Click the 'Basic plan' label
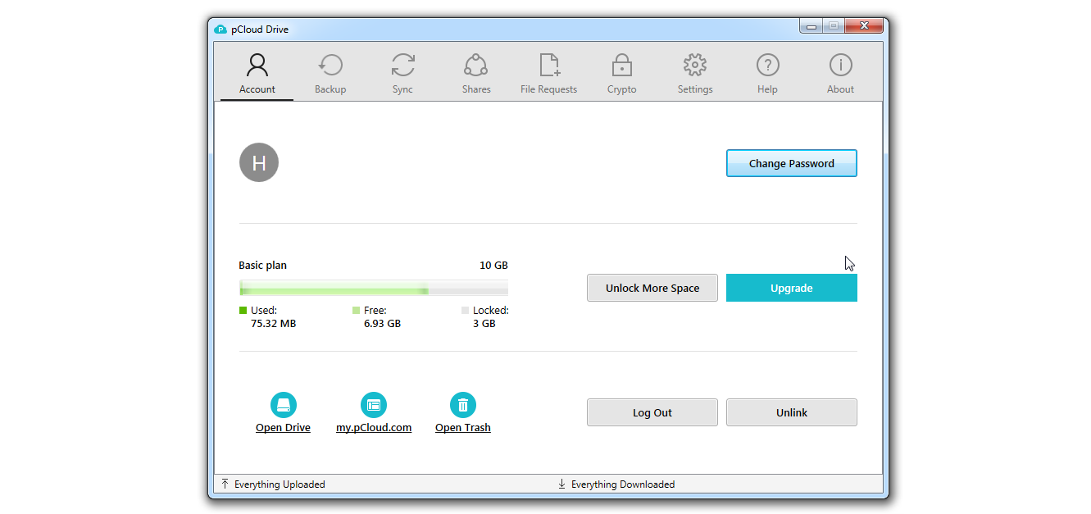1091x514 pixels. [263, 266]
